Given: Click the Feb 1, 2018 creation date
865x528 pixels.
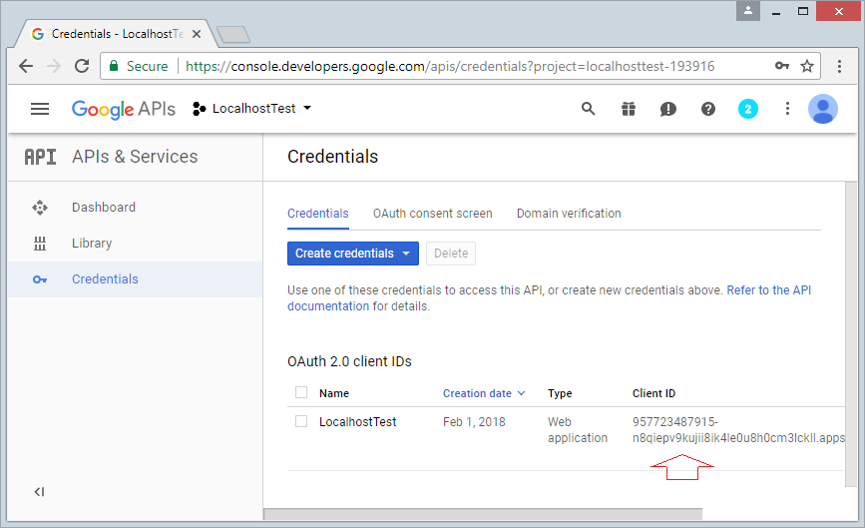Looking at the screenshot, I should 474,422.
